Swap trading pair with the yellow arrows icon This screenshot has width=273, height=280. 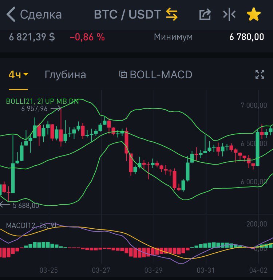pos(172,14)
